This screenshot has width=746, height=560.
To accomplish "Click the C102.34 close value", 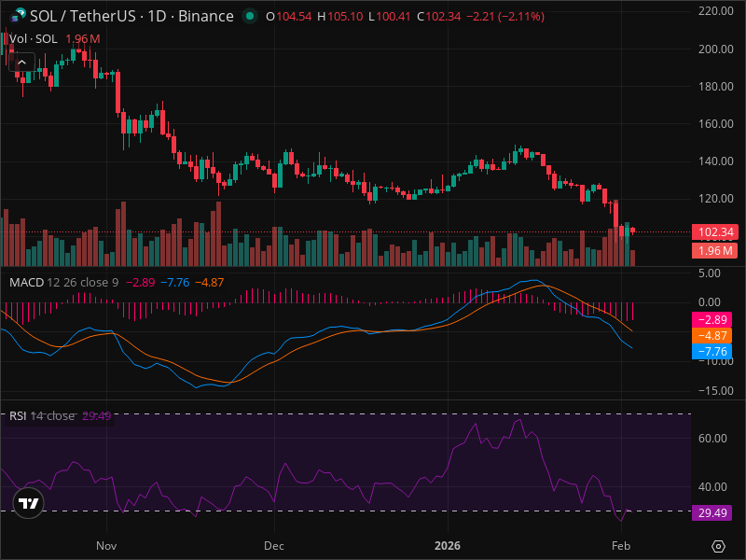I will (438, 17).
